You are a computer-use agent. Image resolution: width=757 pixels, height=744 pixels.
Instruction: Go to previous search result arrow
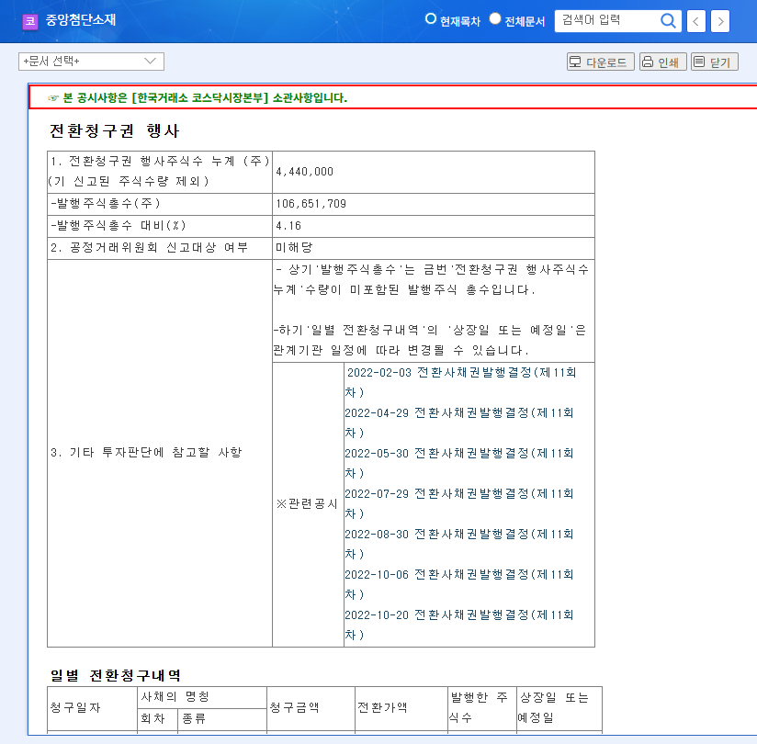[696, 21]
